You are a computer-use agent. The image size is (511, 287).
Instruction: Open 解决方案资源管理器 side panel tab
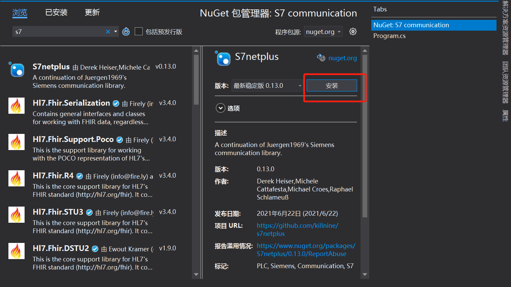(505, 28)
